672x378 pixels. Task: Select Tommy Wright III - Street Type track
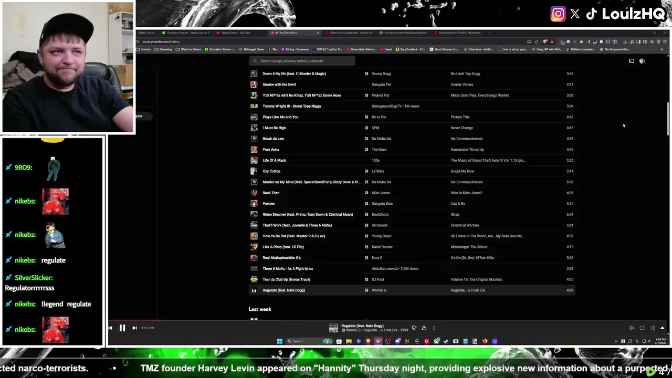[291, 106]
